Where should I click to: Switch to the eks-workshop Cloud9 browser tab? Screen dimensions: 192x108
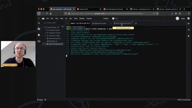pyautogui.click(x=62, y=9)
